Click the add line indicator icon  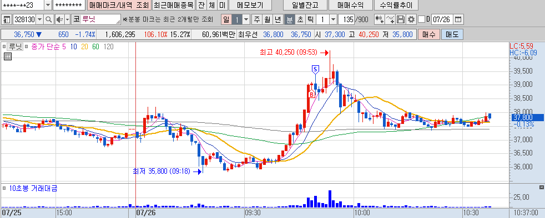coord(390,19)
